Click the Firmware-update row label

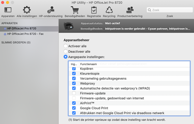[x=93, y=93]
